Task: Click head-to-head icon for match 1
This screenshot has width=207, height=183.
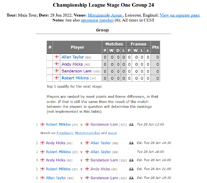Action: [x=131, y=125]
